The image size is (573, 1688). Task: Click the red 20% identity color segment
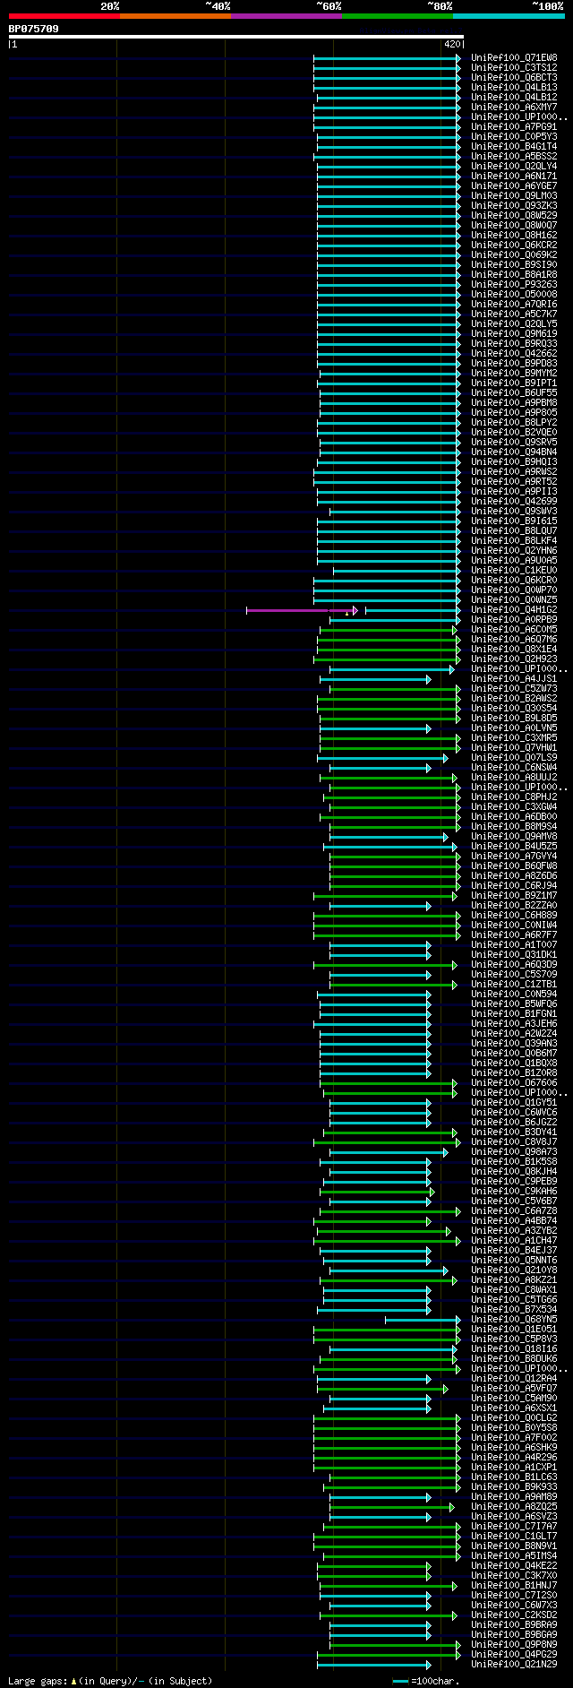point(64,16)
